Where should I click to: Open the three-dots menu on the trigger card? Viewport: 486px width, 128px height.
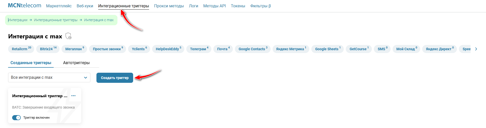tap(73, 96)
